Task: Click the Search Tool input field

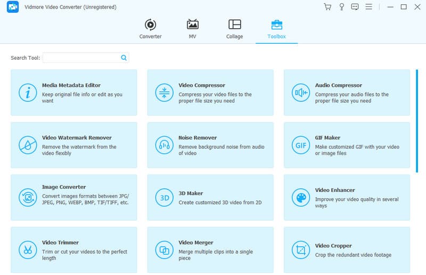Action: [81, 58]
